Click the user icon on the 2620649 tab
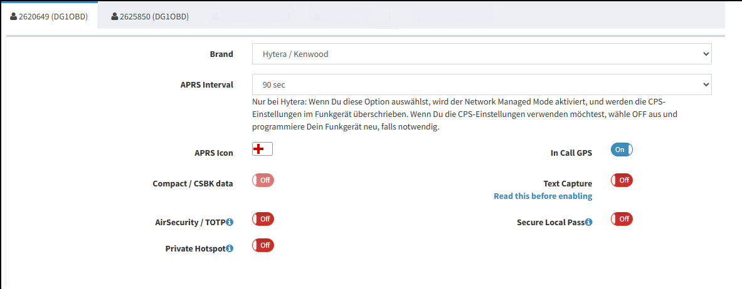 (13, 17)
